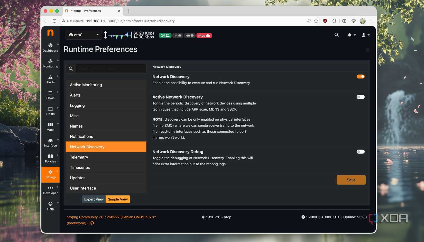Disable the Network Discovery toggle
Viewport: 424px width, 242px height.
tap(361, 76)
